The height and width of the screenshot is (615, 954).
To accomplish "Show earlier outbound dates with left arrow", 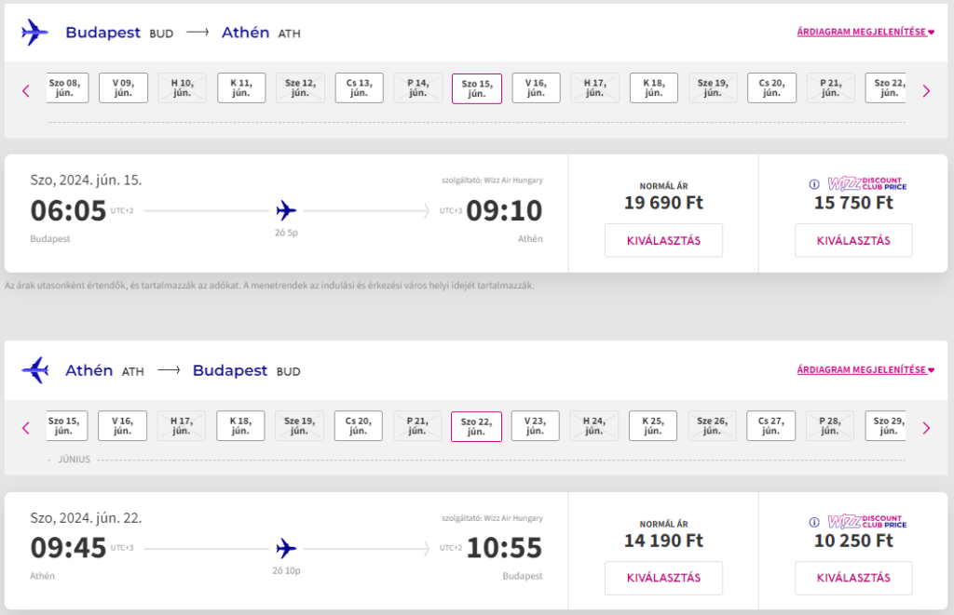I will (25, 91).
